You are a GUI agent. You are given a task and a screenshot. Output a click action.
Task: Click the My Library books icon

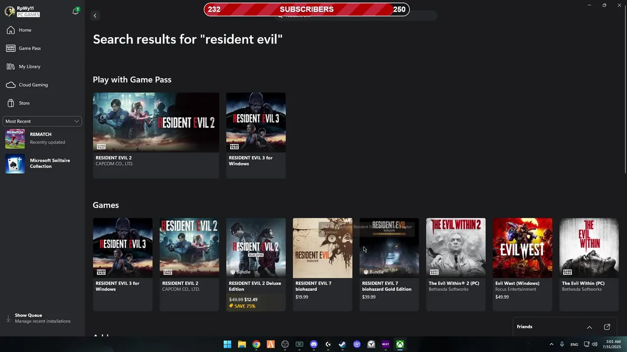[11, 66]
